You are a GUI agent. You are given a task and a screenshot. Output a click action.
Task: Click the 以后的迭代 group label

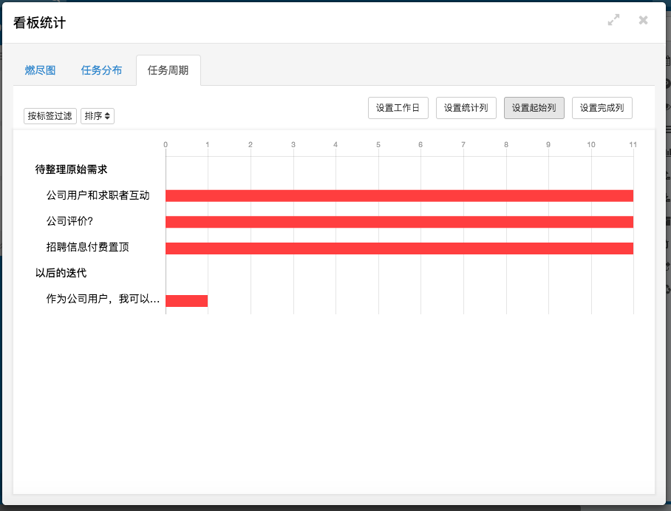coord(61,274)
